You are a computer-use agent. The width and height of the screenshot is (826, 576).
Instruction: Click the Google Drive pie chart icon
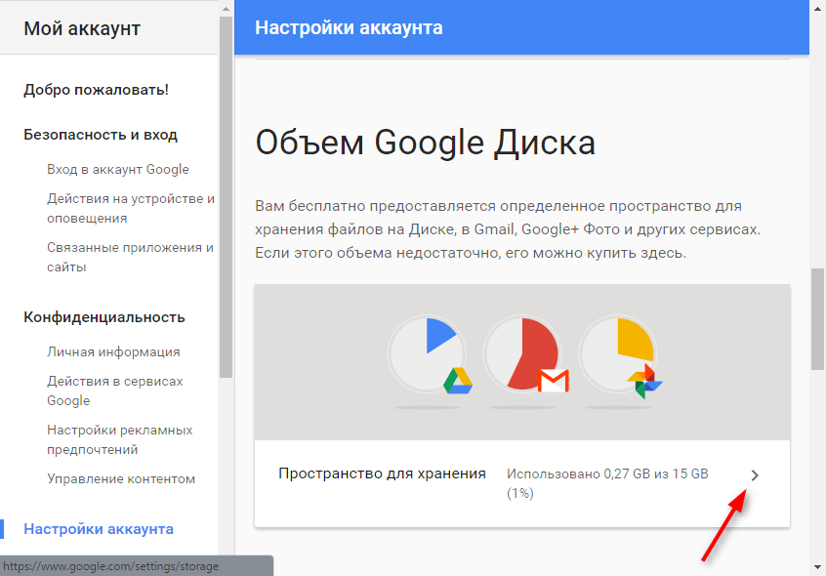click(430, 355)
